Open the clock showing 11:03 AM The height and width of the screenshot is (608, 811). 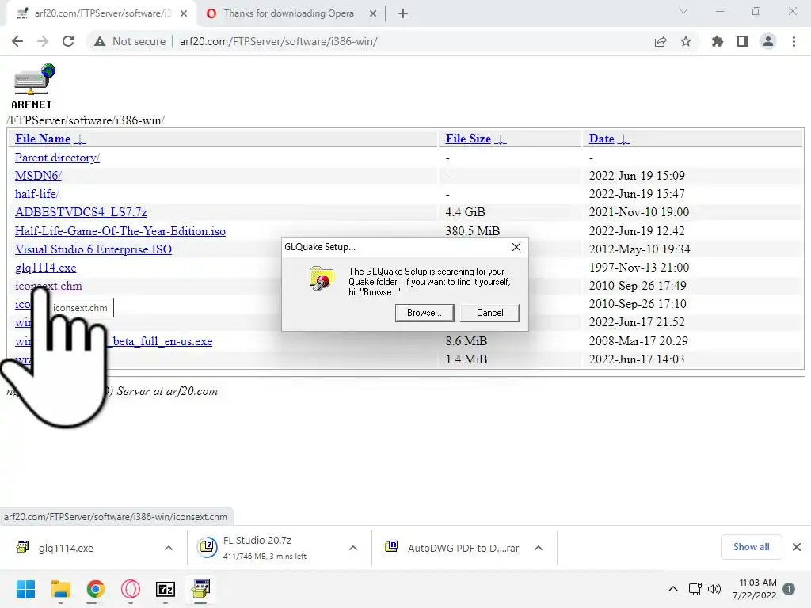(755, 589)
